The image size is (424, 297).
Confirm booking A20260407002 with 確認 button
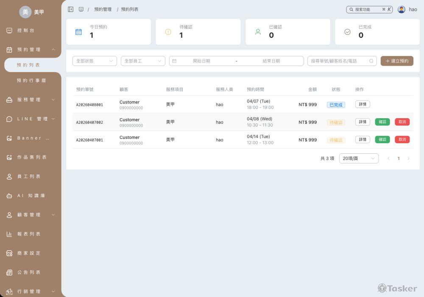point(382,122)
